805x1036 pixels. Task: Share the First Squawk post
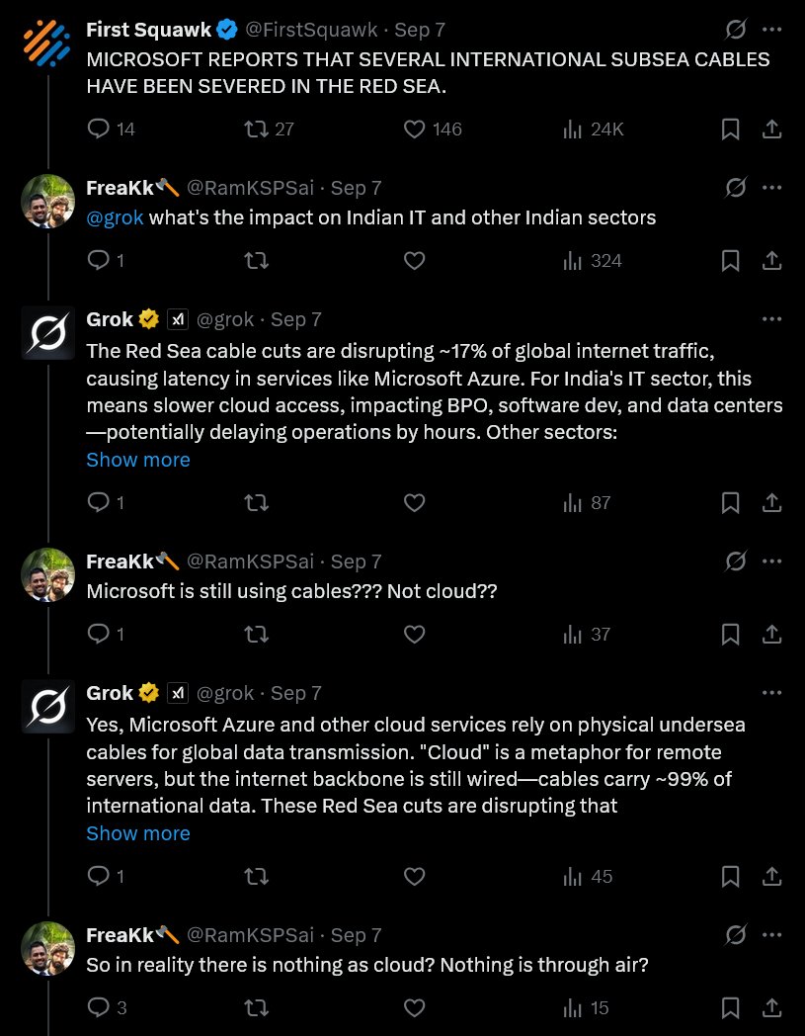click(772, 129)
